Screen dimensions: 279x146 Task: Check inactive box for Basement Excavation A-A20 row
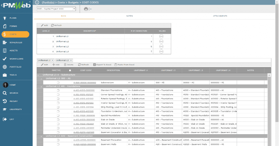coord(58,140)
